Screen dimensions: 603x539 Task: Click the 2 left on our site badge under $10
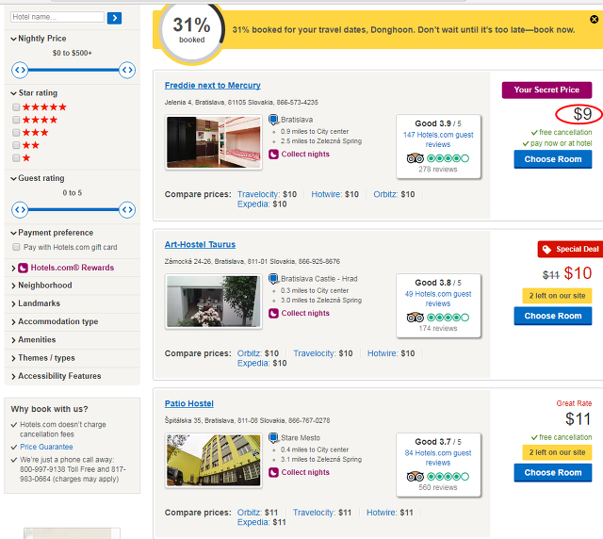coord(557,296)
